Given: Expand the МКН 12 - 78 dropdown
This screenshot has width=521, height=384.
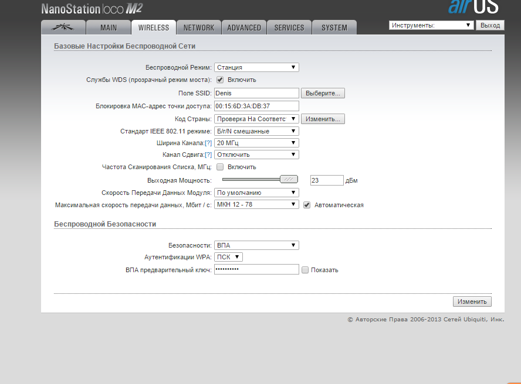Looking at the screenshot, I should click(256, 204).
